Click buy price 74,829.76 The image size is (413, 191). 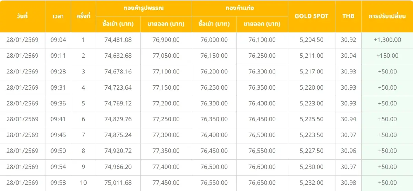[x=118, y=119]
